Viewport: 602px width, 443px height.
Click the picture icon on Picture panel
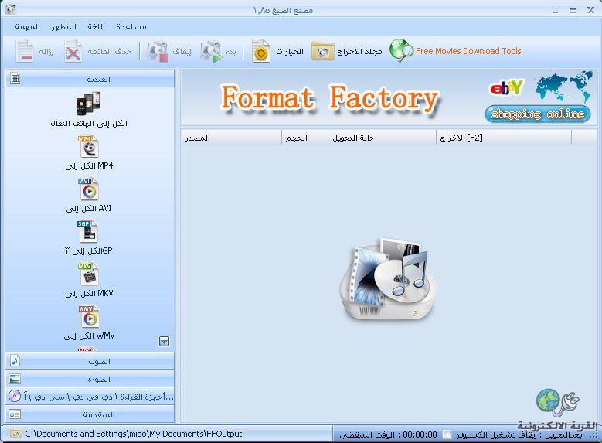click(15, 379)
